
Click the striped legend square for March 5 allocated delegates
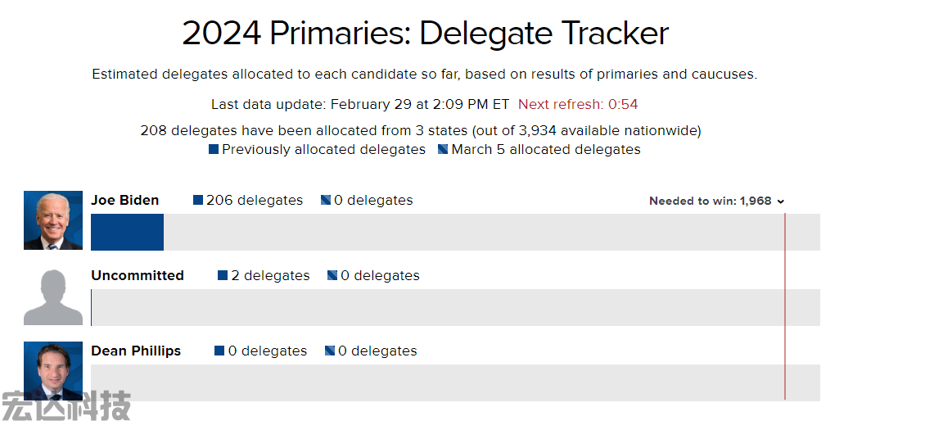(x=443, y=149)
